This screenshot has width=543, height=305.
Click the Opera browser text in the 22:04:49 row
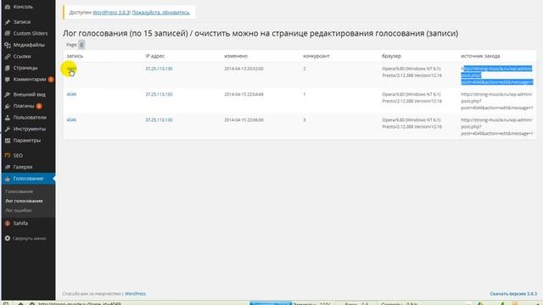click(411, 97)
